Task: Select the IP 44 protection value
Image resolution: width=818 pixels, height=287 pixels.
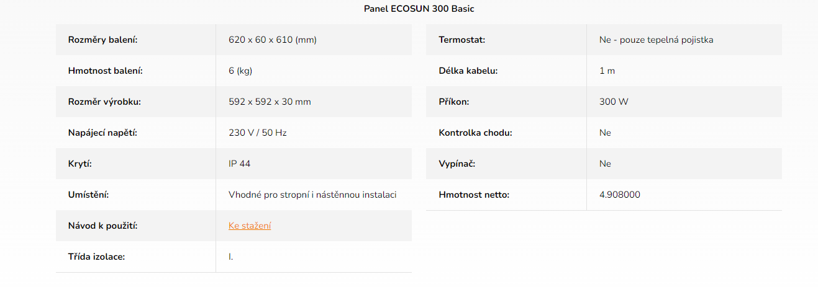Action: click(x=240, y=164)
